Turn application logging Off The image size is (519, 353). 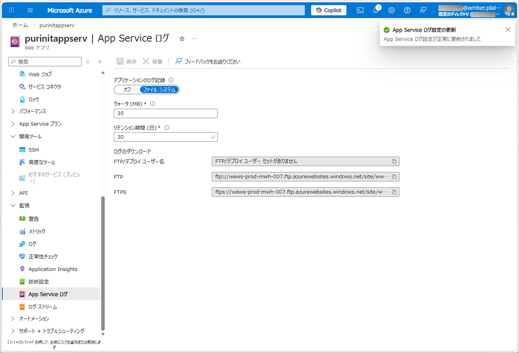point(127,90)
